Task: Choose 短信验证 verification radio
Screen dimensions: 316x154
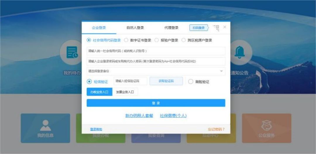Action: click(89, 82)
